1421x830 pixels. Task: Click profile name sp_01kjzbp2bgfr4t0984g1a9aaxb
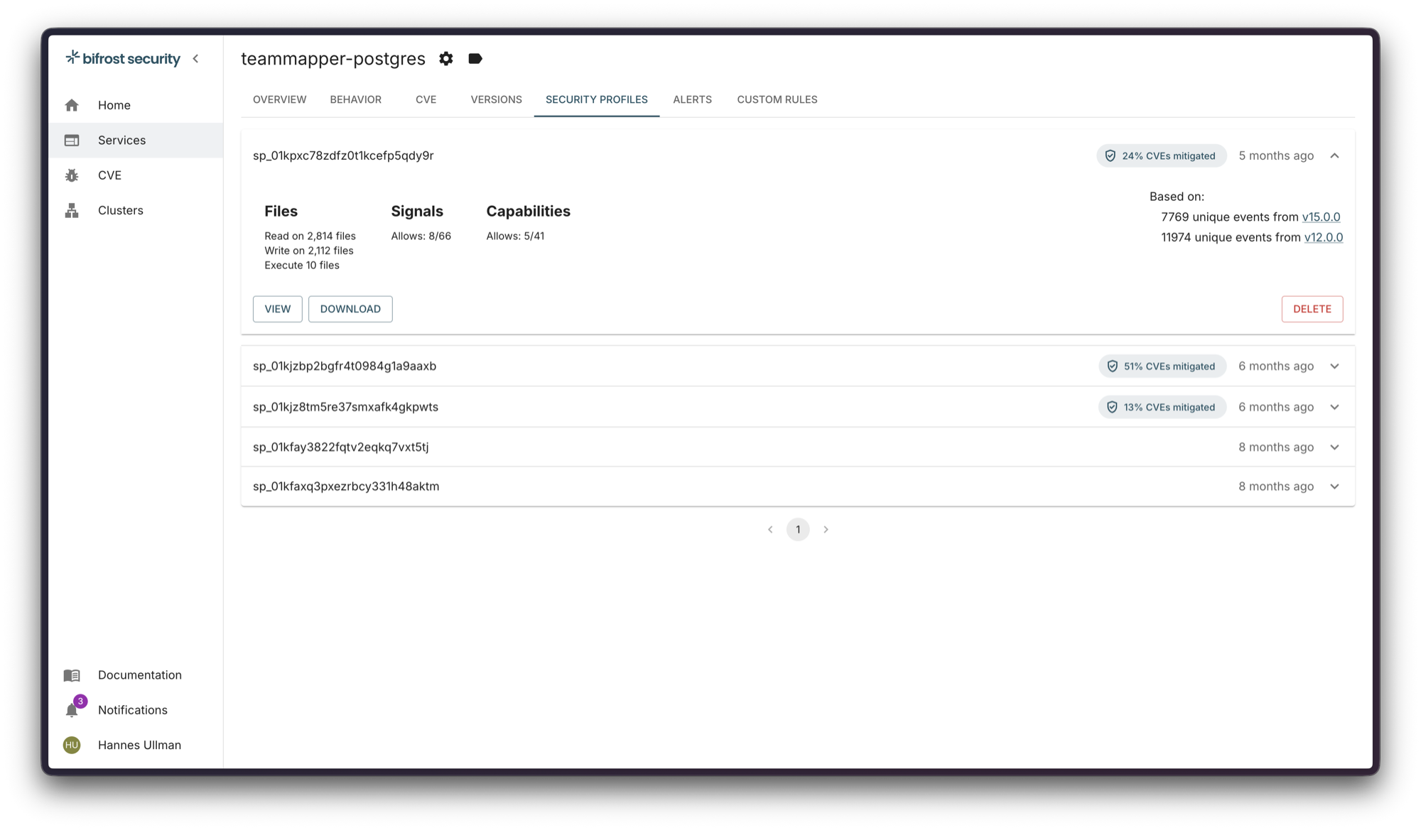click(x=345, y=366)
